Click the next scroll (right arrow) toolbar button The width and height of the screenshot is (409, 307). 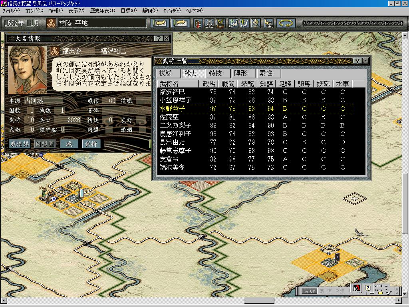(181, 23)
